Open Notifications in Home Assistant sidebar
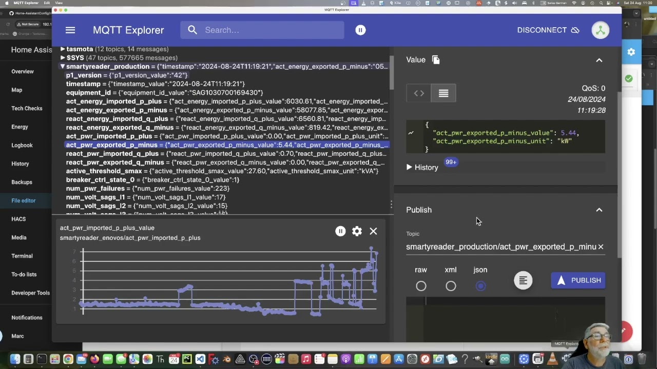The width and height of the screenshot is (657, 369). [x=27, y=318]
